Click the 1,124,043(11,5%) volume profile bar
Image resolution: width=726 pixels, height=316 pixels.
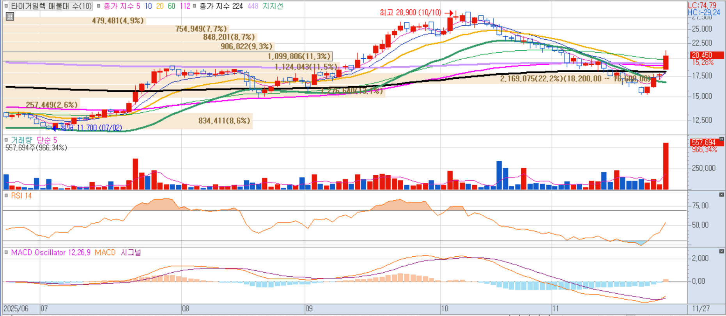pyautogui.click(x=171, y=67)
